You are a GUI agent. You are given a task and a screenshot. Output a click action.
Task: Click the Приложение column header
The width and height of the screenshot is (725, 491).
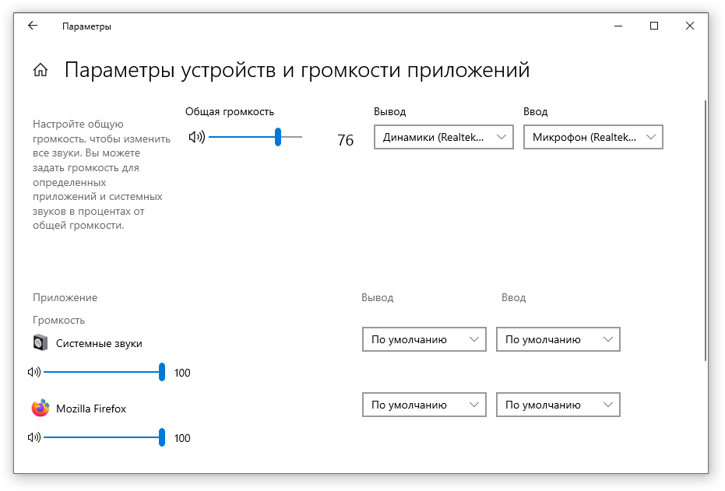65,297
